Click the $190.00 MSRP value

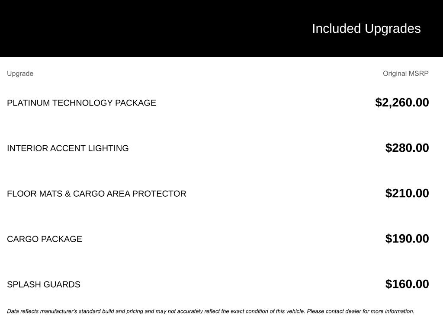(407, 239)
